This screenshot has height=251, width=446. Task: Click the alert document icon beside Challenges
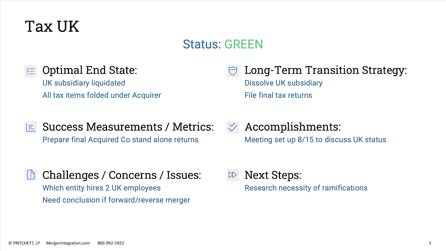[31, 175]
